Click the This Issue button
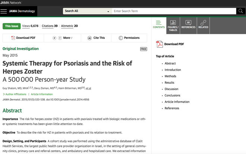 pyautogui.click(x=12, y=26)
